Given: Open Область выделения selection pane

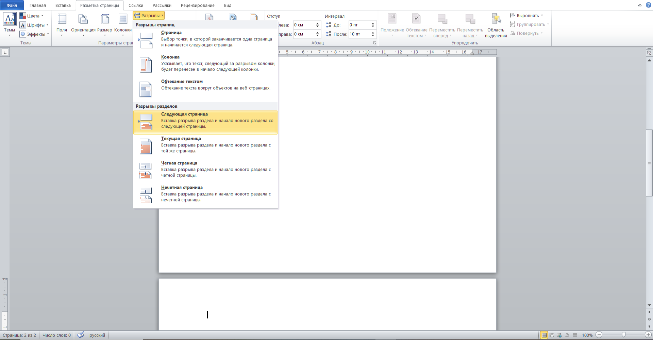Looking at the screenshot, I should click(496, 25).
